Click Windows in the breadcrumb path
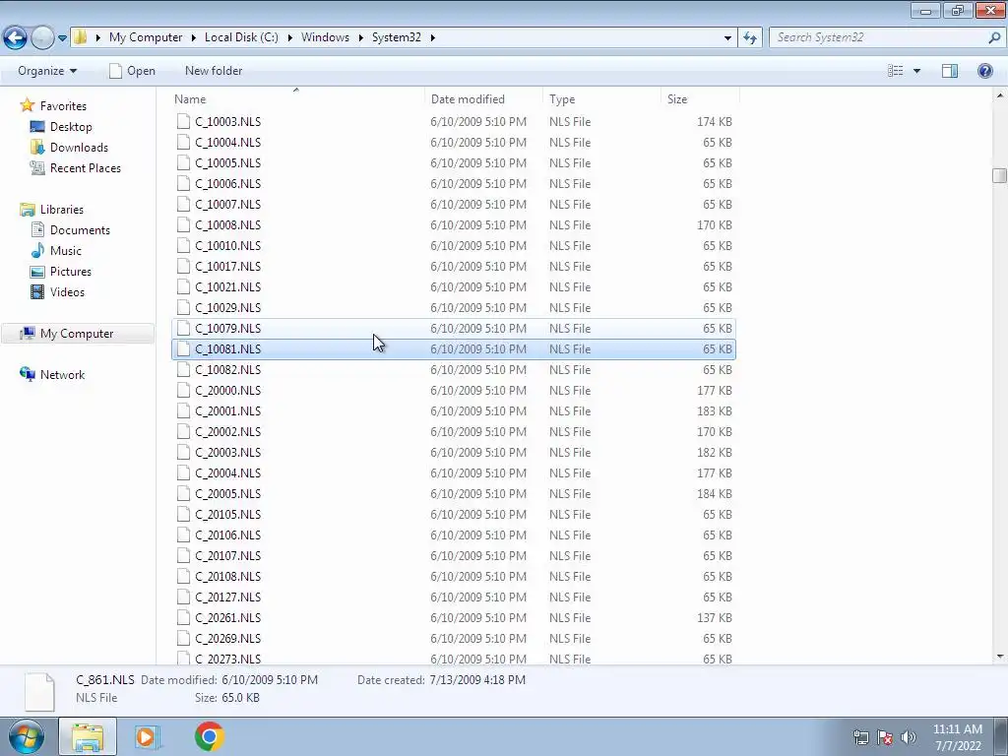Screen dimensions: 1008x756 (x=325, y=37)
